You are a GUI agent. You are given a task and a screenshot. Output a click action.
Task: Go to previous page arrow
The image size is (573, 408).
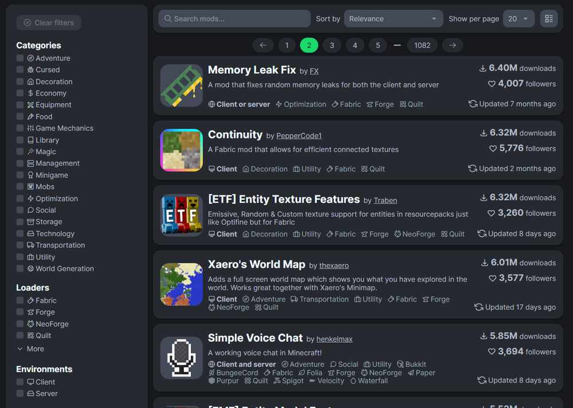pos(263,45)
